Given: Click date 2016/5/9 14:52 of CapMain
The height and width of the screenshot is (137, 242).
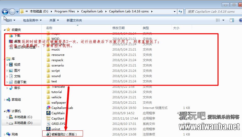Looking at the screenshot, I should pos(123,113).
